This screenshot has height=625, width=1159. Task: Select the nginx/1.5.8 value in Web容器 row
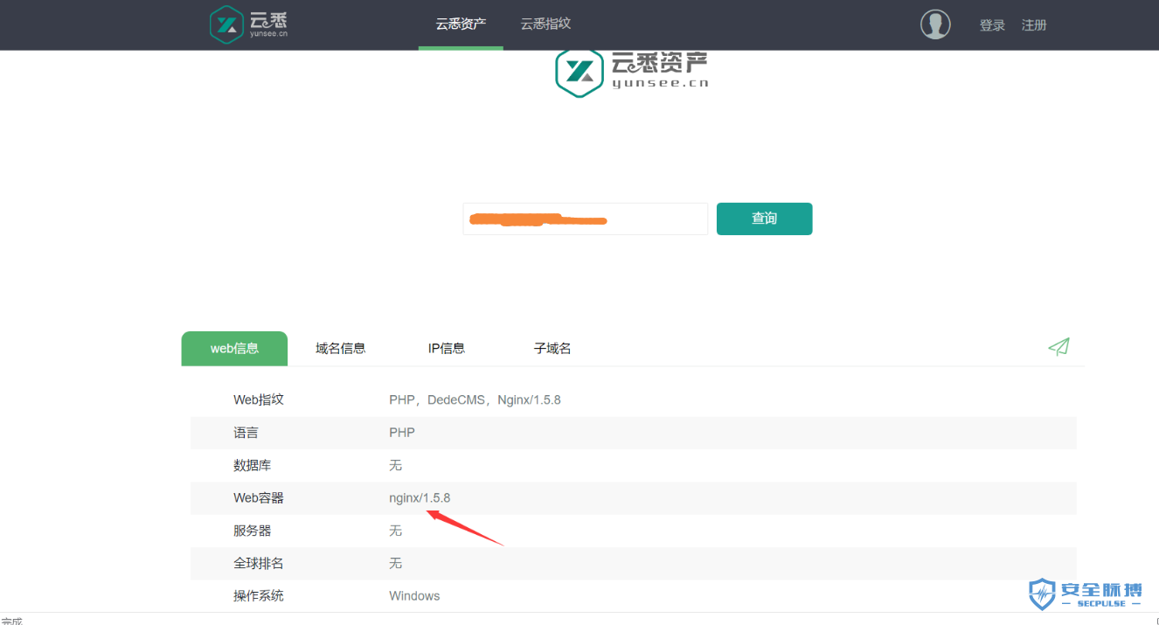point(420,498)
